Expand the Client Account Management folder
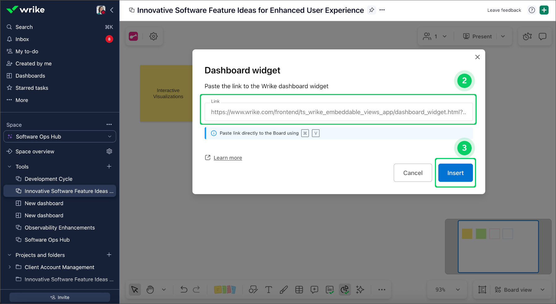 click(9, 267)
